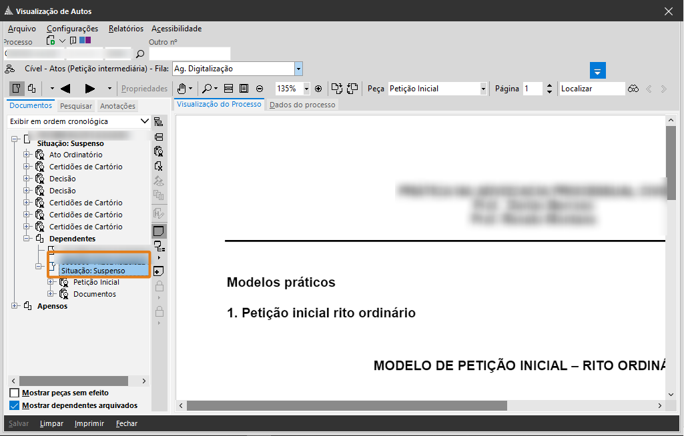Click the Limpar button
Screen dimensions: 684x436
pos(51,423)
